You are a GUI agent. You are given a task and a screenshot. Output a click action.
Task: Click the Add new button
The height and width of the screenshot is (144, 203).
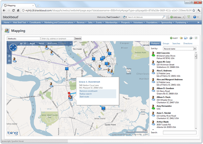[x=176, y=17]
